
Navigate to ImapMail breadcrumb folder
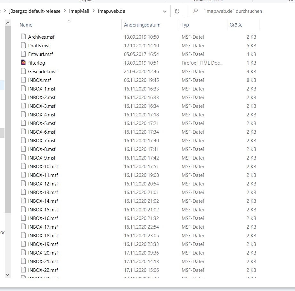pyautogui.click(x=79, y=11)
